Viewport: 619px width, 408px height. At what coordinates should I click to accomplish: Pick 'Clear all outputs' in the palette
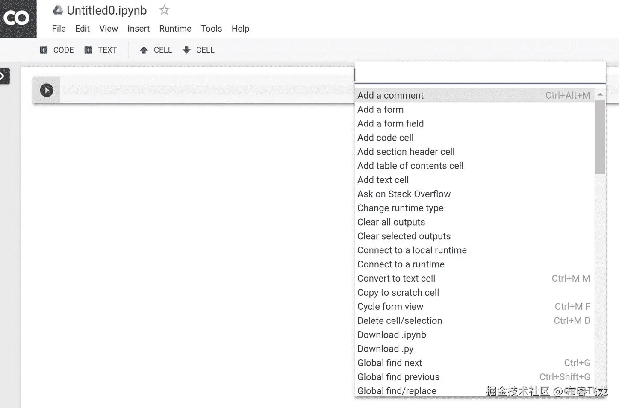475,222
